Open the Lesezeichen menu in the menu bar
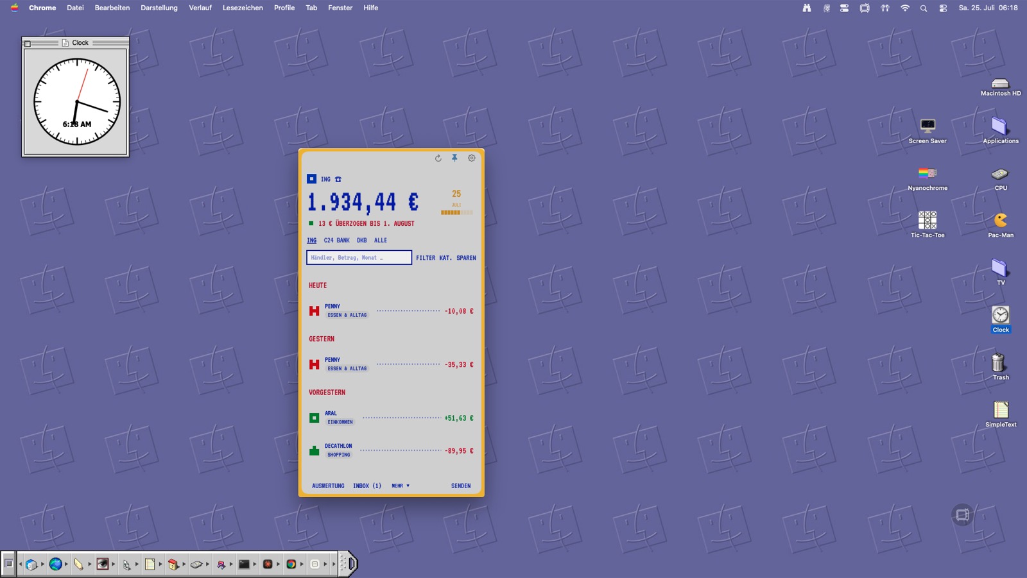Viewport: 1027px width, 578px height. coord(243,8)
